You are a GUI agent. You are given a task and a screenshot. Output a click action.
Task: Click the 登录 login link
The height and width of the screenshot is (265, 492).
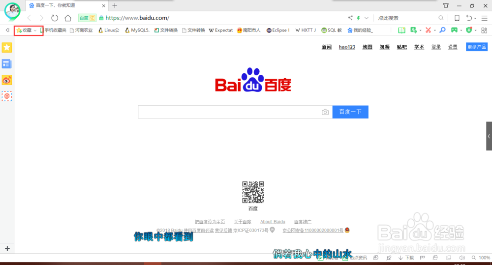[436, 47]
